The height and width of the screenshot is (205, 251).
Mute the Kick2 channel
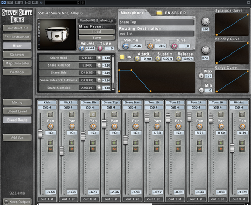[x=72, y=149]
